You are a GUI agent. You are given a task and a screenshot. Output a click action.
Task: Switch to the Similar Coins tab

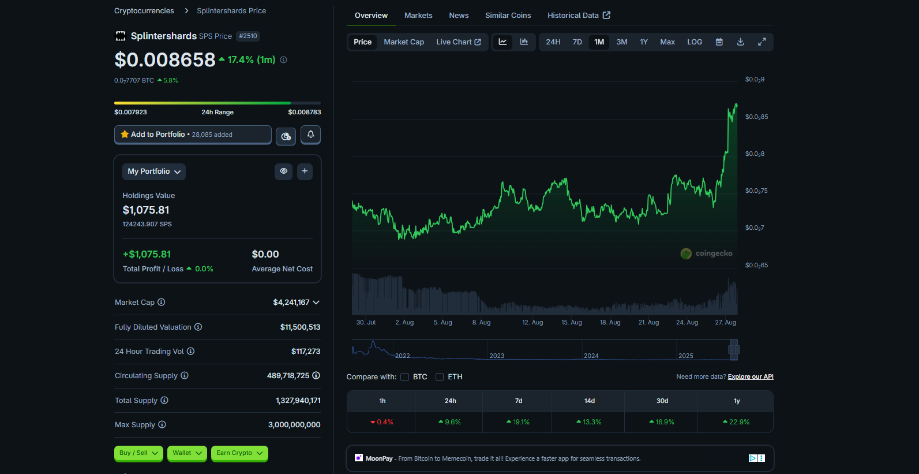coord(508,16)
